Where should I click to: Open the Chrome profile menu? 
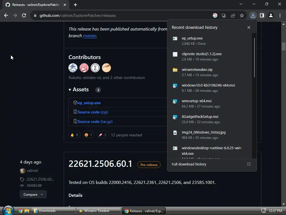pyautogui.click(x=271, y=15)
